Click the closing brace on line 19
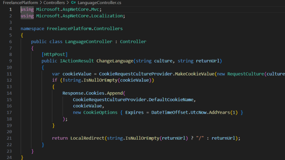The width and height of the screenshot is (285, 160). coord(53,125)
